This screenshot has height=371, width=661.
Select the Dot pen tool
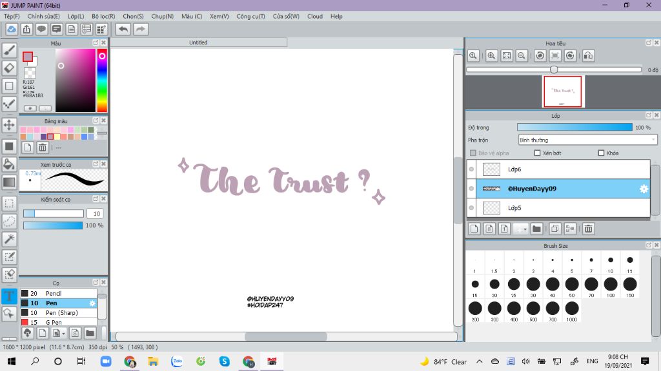coord(9,104)
